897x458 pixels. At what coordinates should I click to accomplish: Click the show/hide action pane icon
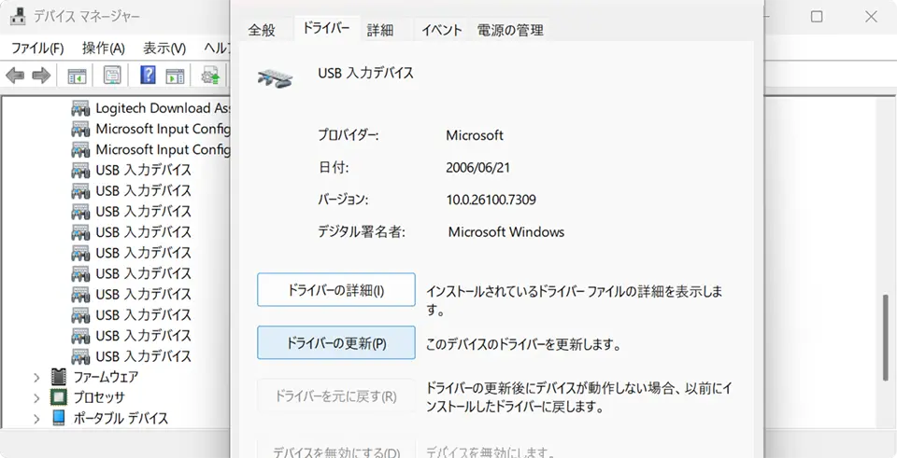[175, 76]
